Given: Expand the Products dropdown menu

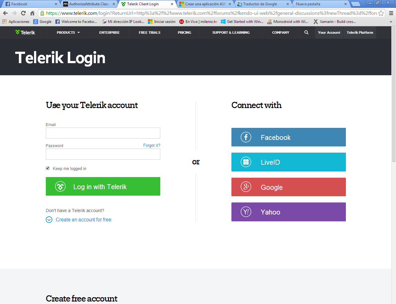Looking at the screenshot, I should (x=68, y=32).
